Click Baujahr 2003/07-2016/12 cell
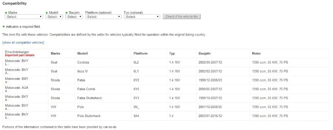333x130 pixels. (210, 116)
